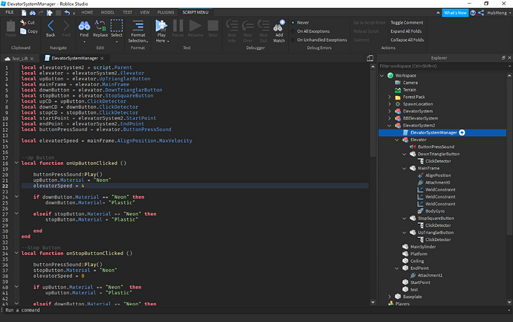Click Go to Script Error
The image size is (513, 322).
[x=370, y=22]
